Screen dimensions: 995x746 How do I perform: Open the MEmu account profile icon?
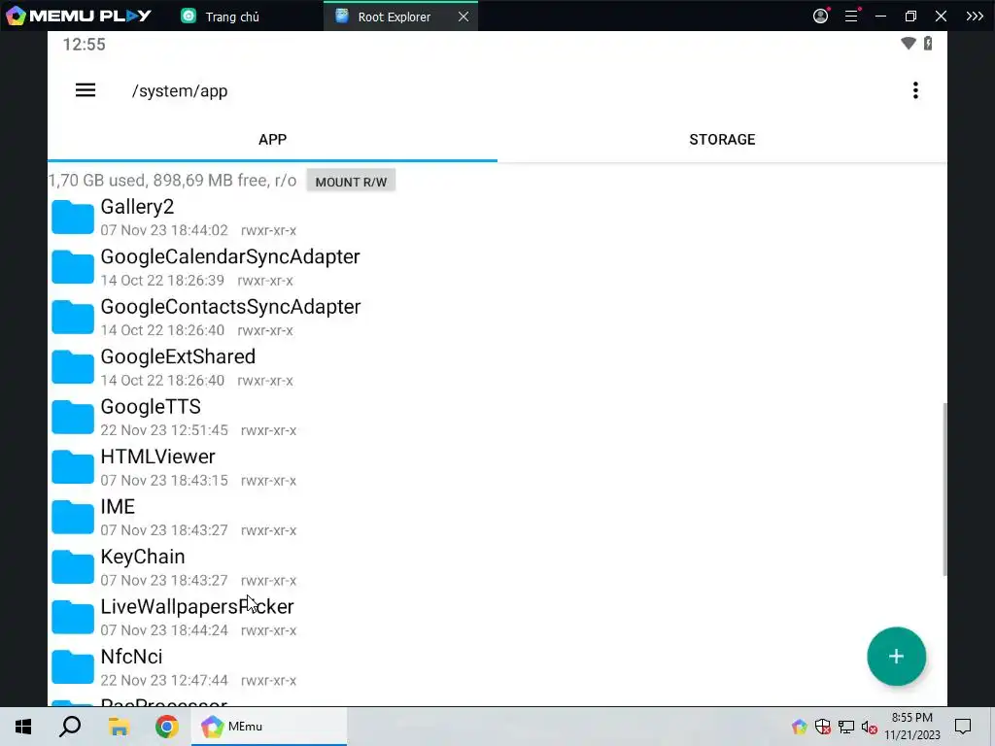click(x=820, y=16)
